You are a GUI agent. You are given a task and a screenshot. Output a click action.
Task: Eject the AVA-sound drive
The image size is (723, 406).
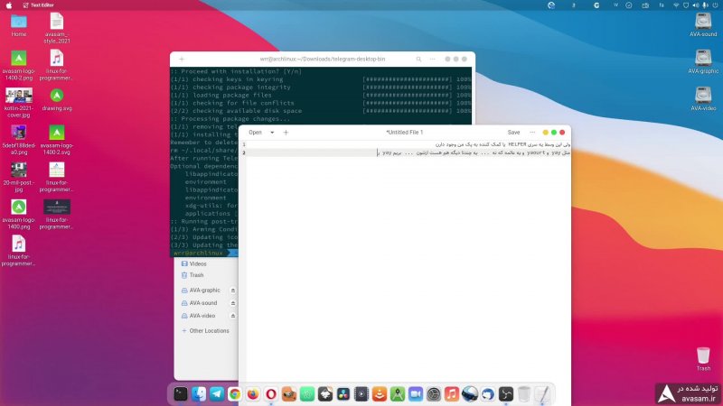coord(233,303)
